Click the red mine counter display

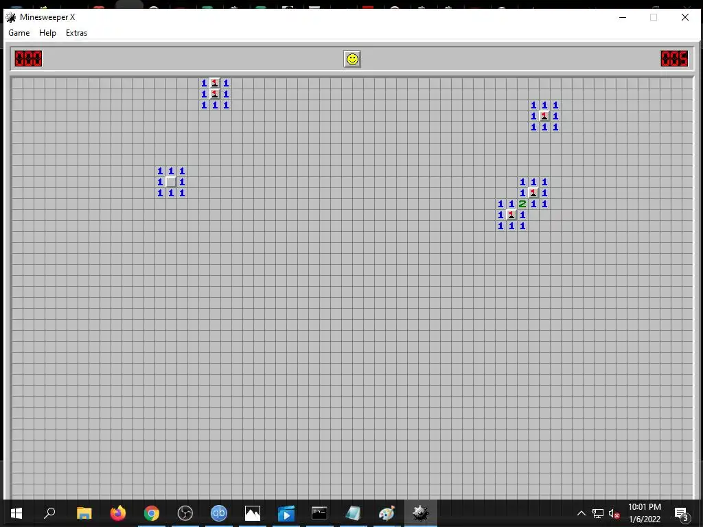pos(28,59)
